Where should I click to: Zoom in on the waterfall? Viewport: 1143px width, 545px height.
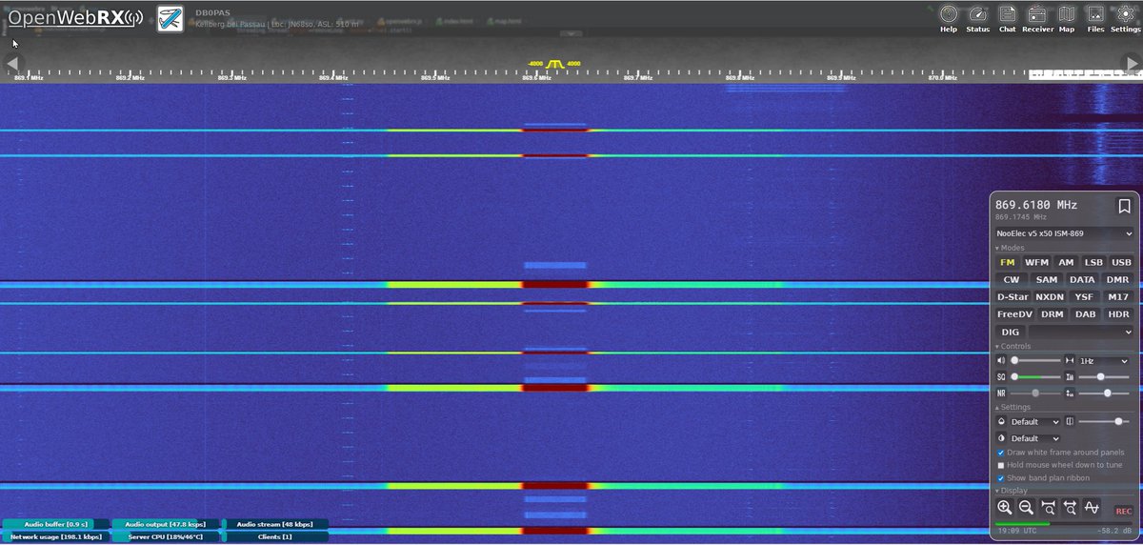(1005, 508)
